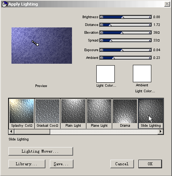Click the preset list left scroll arrow

pos(11,132)
